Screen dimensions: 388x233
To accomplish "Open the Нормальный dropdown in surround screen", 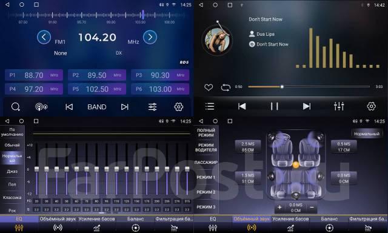I will click(367, 133).
